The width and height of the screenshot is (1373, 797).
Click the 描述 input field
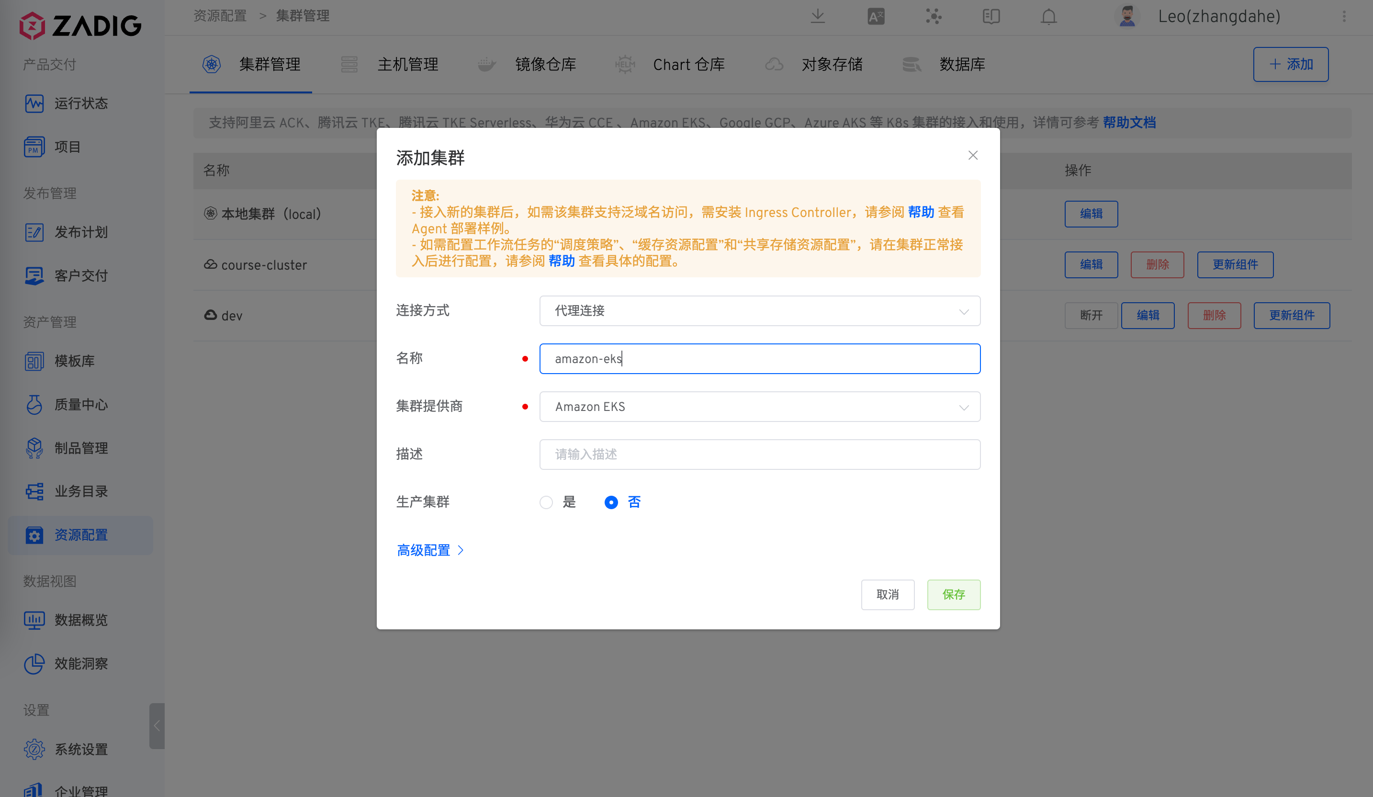(760, 454)
